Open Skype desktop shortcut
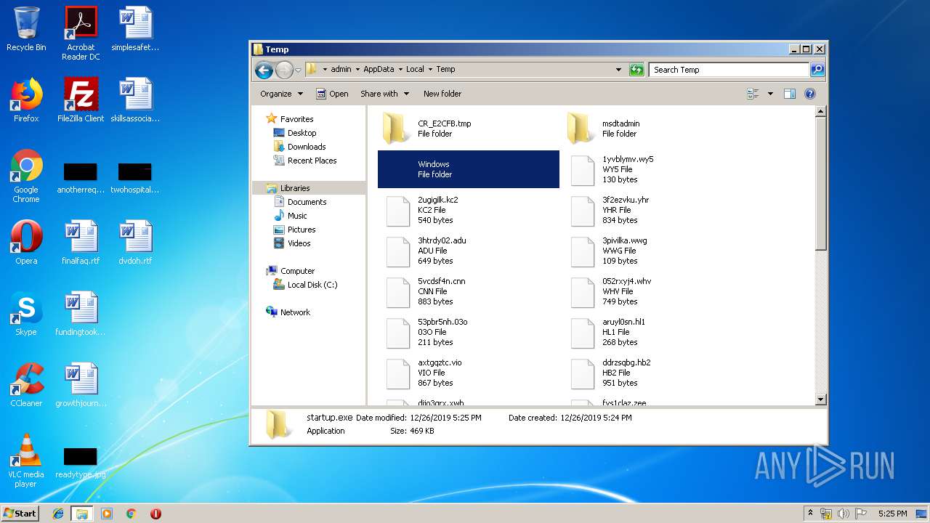 coord(26,314)
